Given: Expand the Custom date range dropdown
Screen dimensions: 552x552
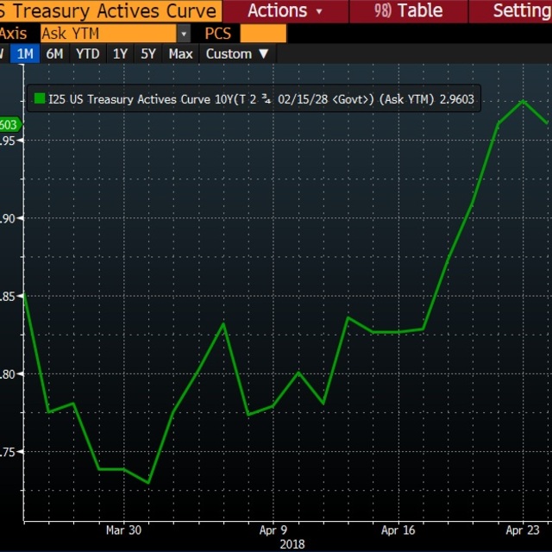Looking at the screenshot, I should tap(237, 53).
